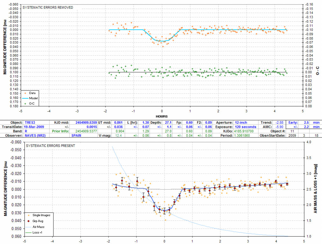This screenshot has height=244, width=322.
Task: Click the O - C axis title
Action: click(318, 71)
